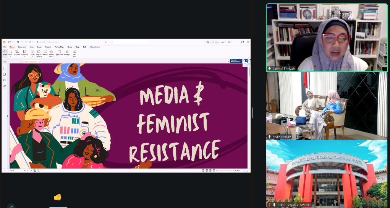
Task: Open the Fill & Sign tool
Action: pyautogui.click(x=74, y=52)
